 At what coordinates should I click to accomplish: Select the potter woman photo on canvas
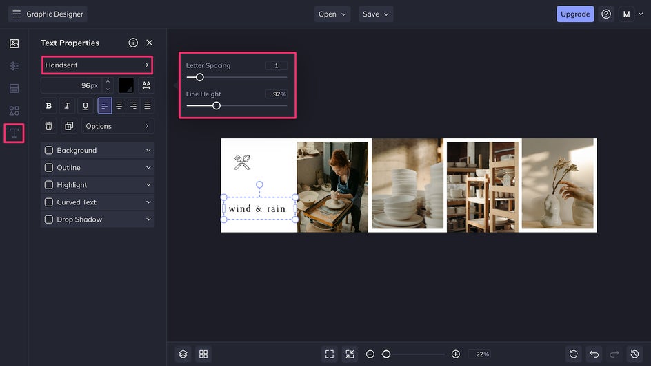pyautogui.click(x=332, y=187)
